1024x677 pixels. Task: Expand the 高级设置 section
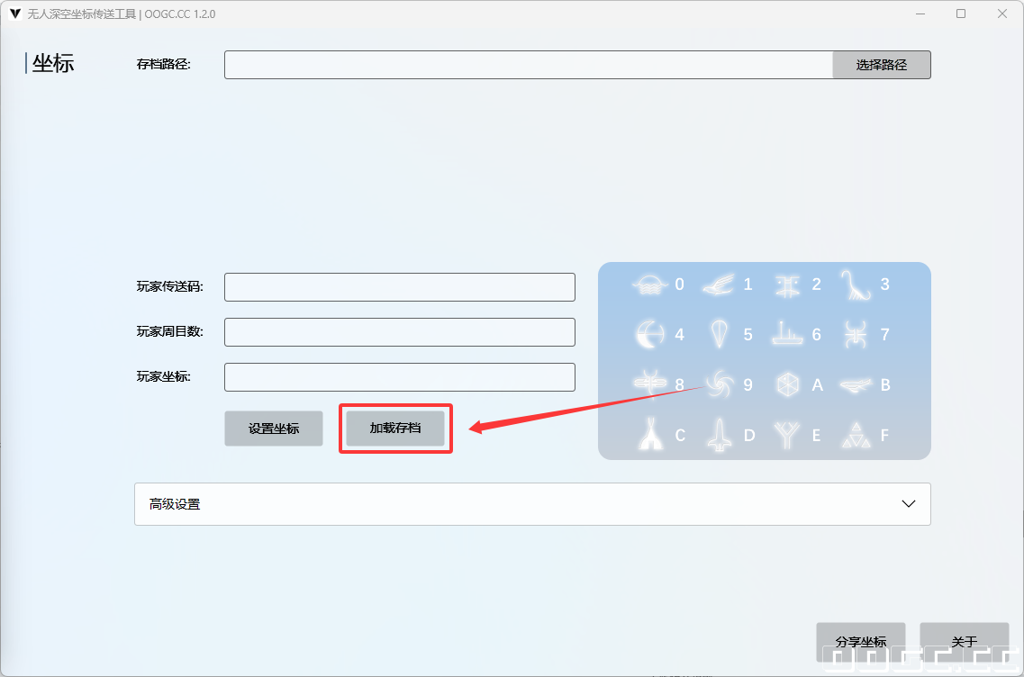pyautogui.click(x=531, y=504)
